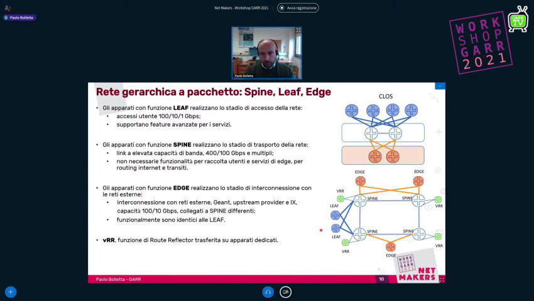The width and height of the screenshot is (534, 301).
Task: Click the slide heading 'Rete gerarchica a pacchetto'
Action: (214, 92)
